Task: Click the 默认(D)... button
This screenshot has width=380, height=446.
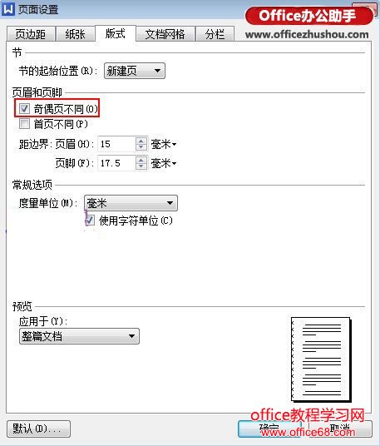Action: (x=38, y=429)
